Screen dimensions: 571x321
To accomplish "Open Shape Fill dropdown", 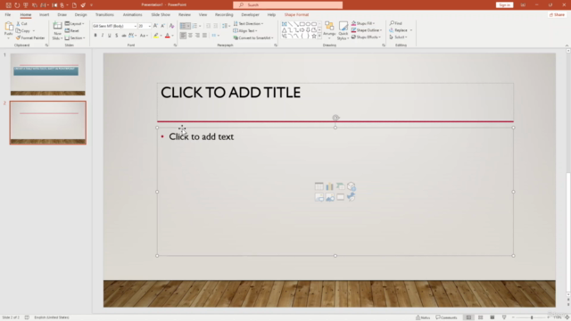I will [x=363, y=23].
